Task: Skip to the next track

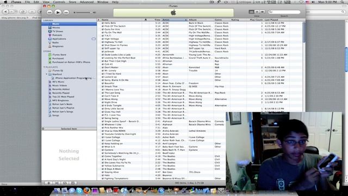Action: tap(66, 13)
